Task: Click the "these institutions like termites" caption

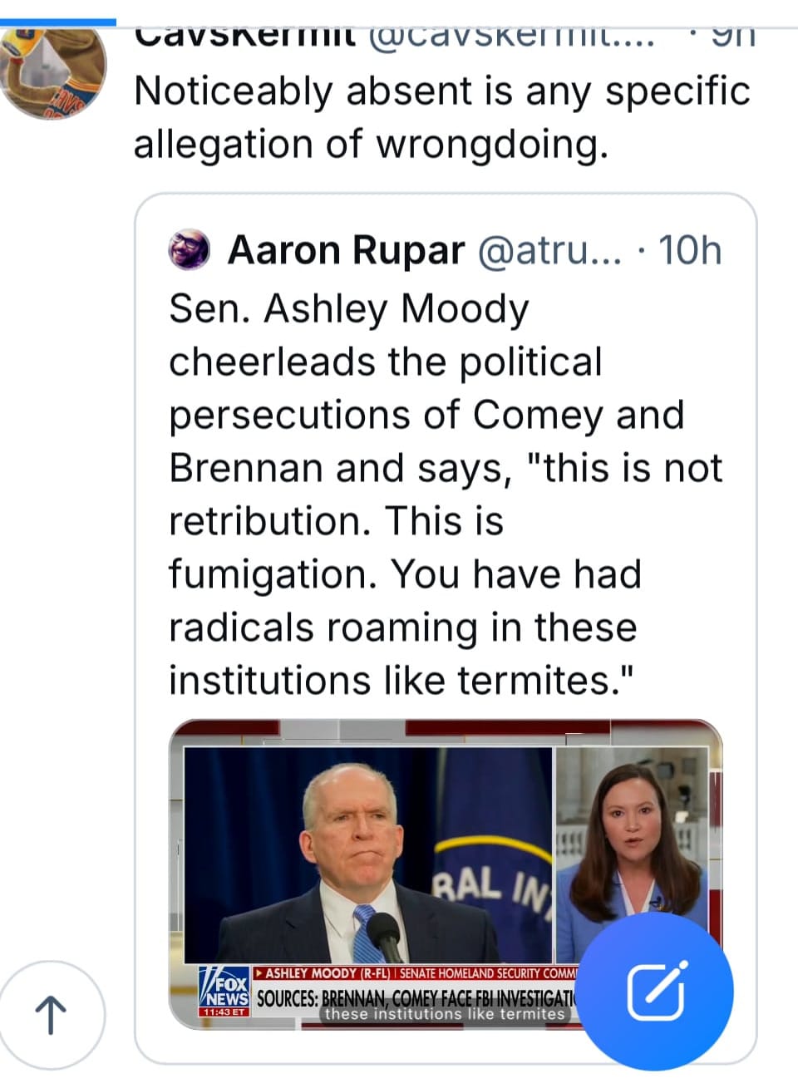Action: coord(445,1014)
